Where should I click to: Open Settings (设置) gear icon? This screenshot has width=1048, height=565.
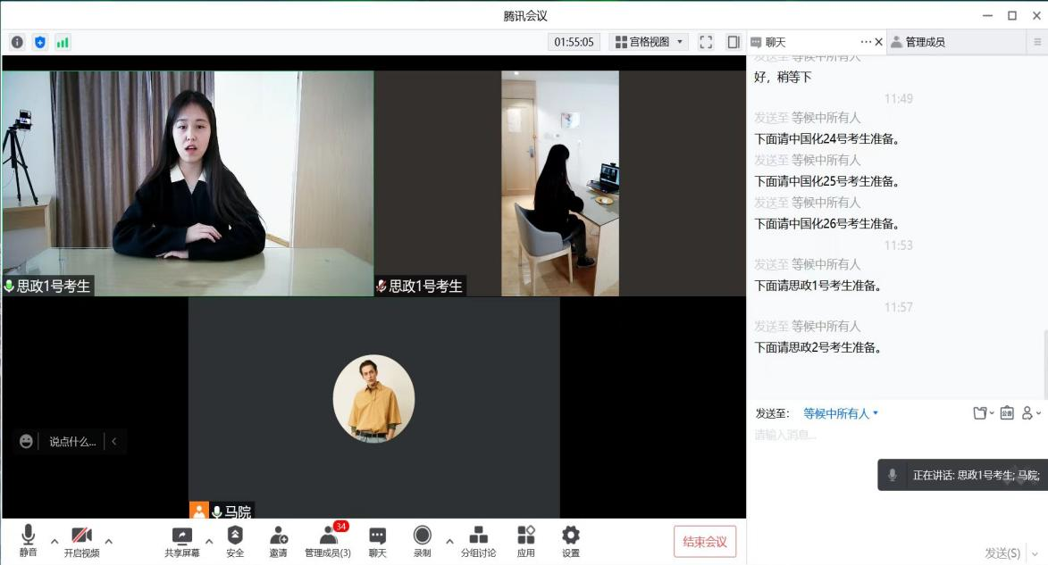pos(570,540)
